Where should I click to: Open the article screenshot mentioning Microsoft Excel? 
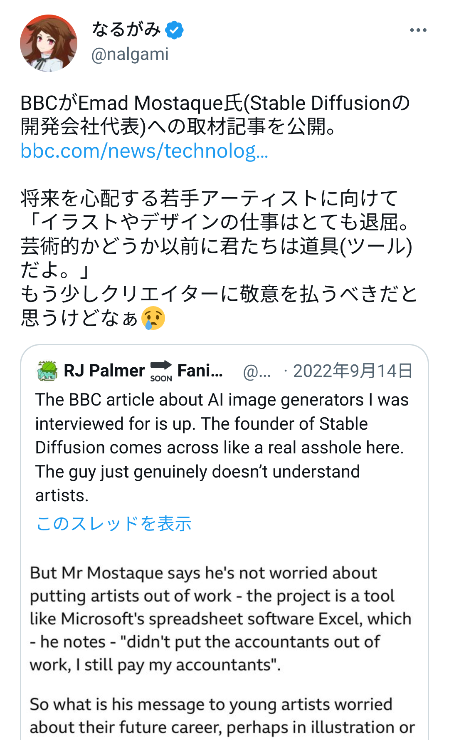(220, 619)
